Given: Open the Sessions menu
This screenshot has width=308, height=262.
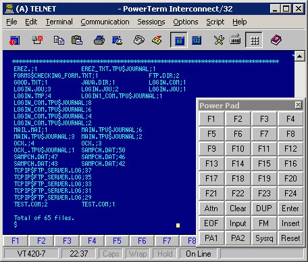Looking at the screenshot, I should click(151, 22).
